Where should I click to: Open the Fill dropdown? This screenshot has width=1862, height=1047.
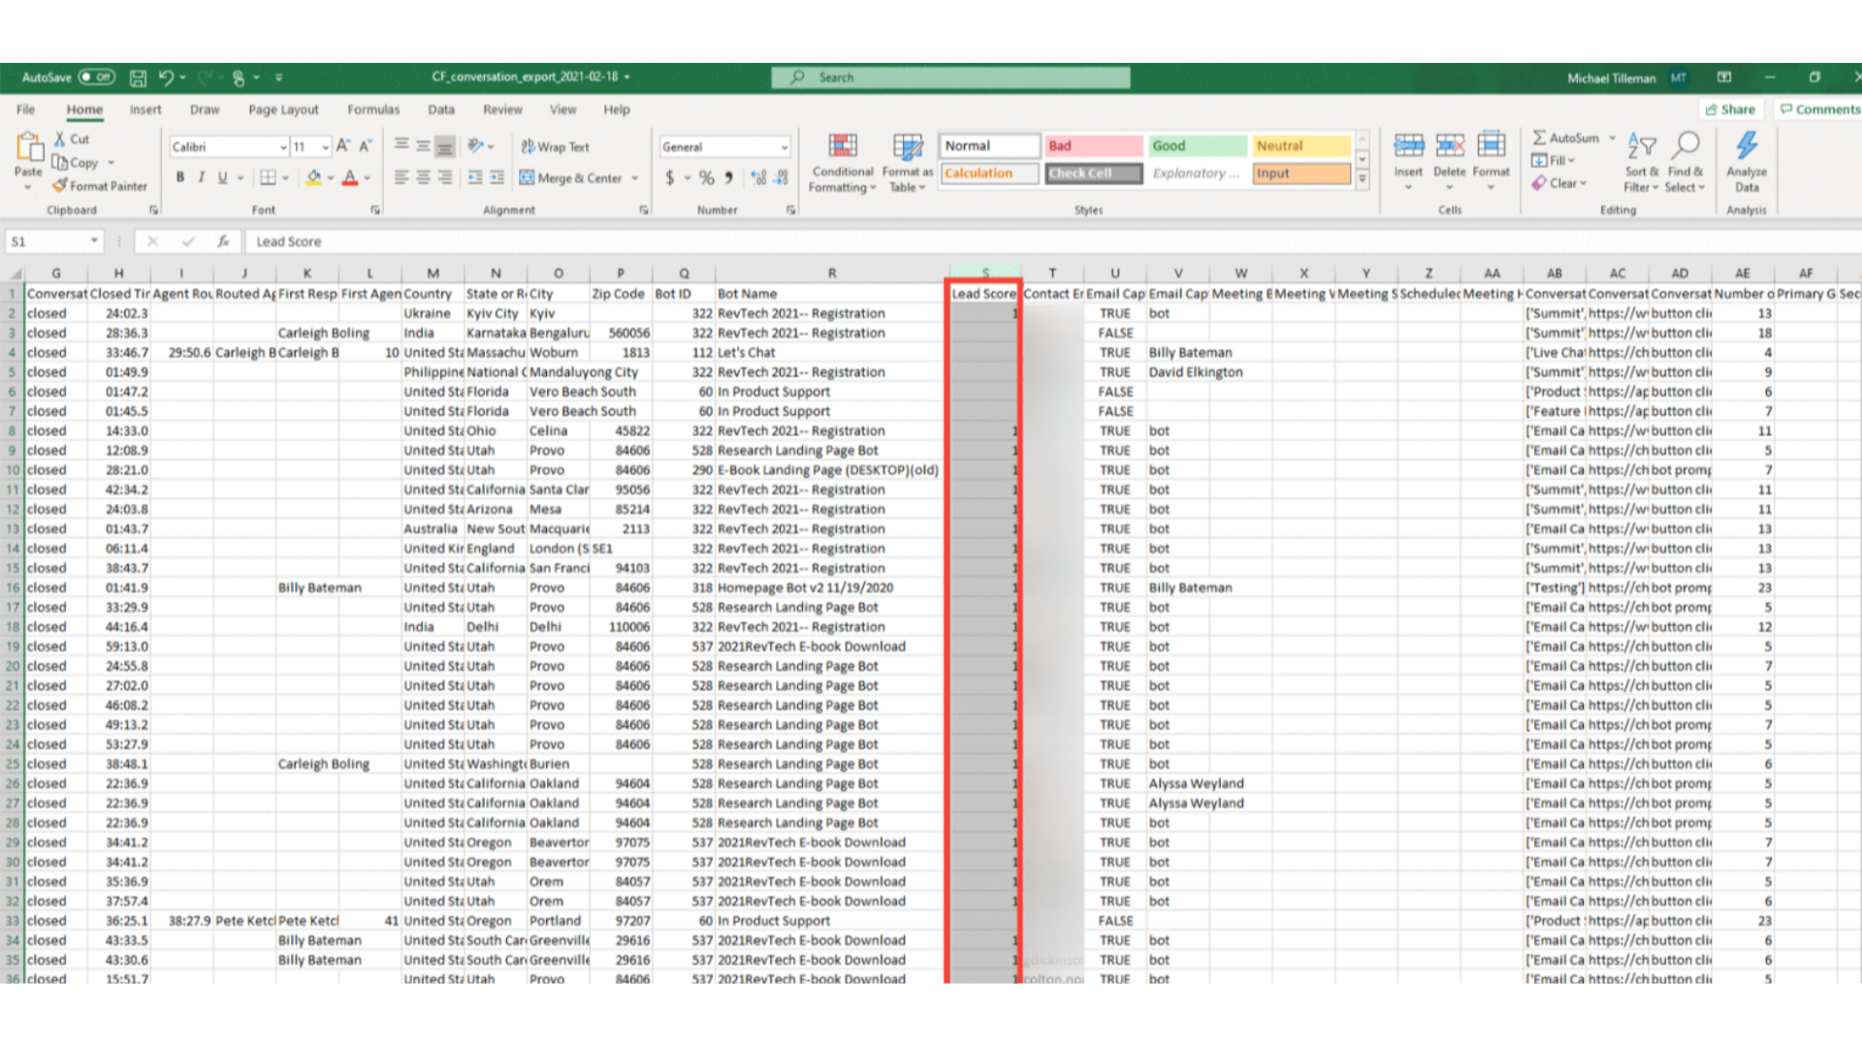pyautogui.click(x=1553, y=161)
